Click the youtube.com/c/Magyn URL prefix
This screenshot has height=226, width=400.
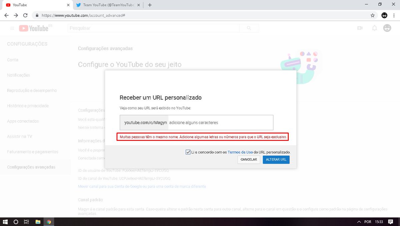[x=145, y=123]
